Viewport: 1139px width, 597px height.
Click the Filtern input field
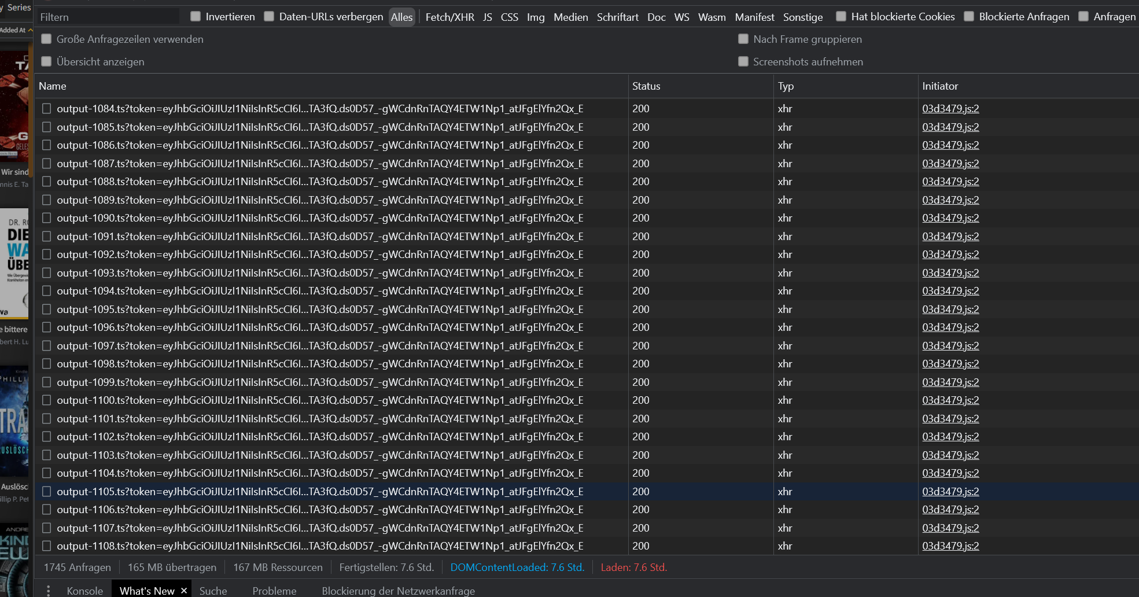point(107,17)
